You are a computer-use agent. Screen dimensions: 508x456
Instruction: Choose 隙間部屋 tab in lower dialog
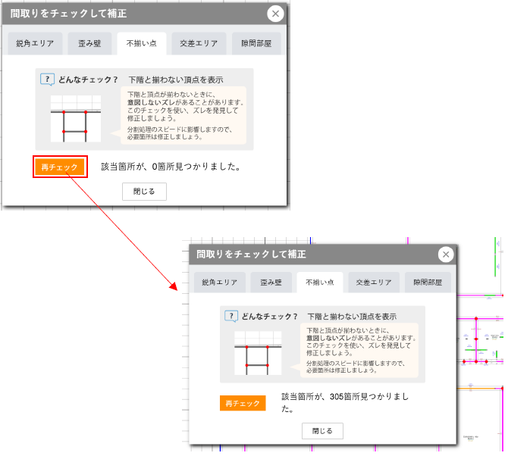point(429,283)
